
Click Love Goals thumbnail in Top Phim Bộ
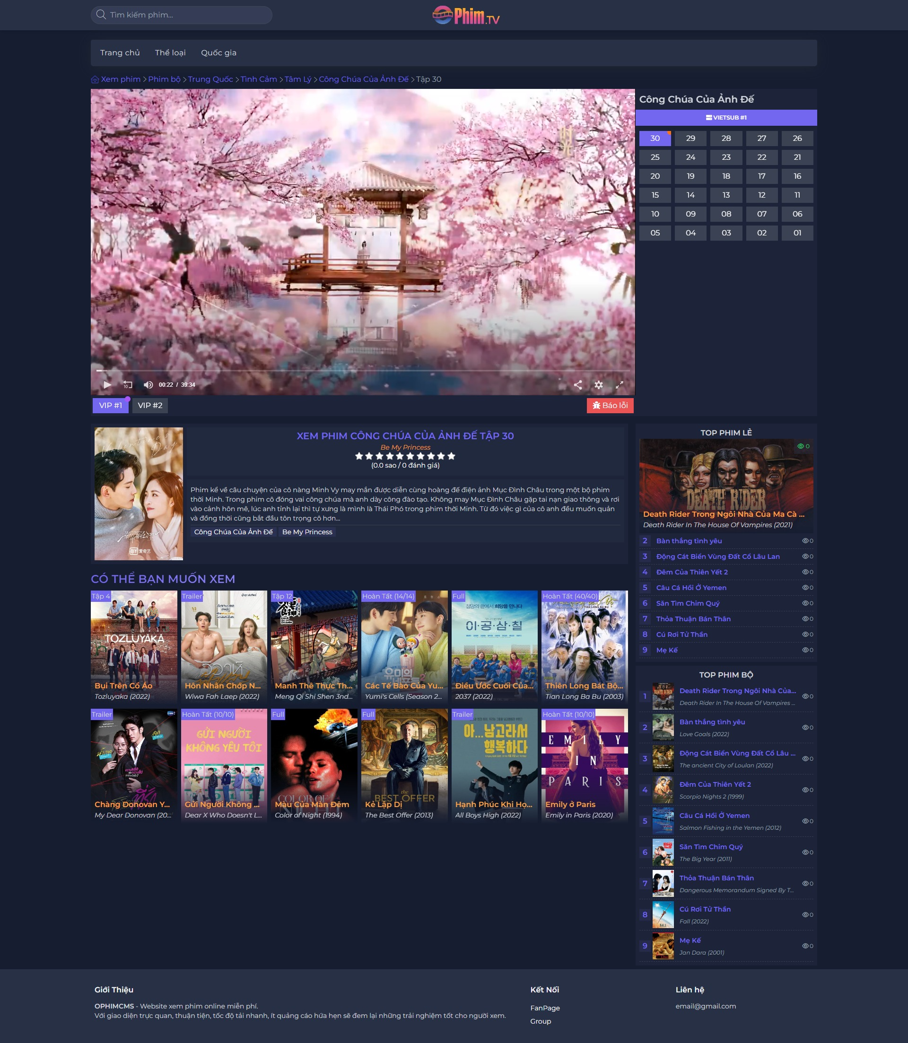tap(663, 728)
